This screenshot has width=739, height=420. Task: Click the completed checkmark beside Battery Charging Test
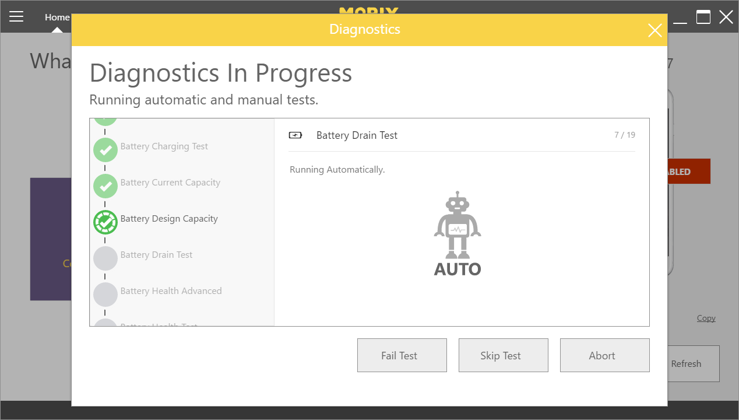(x=105, y=150)
